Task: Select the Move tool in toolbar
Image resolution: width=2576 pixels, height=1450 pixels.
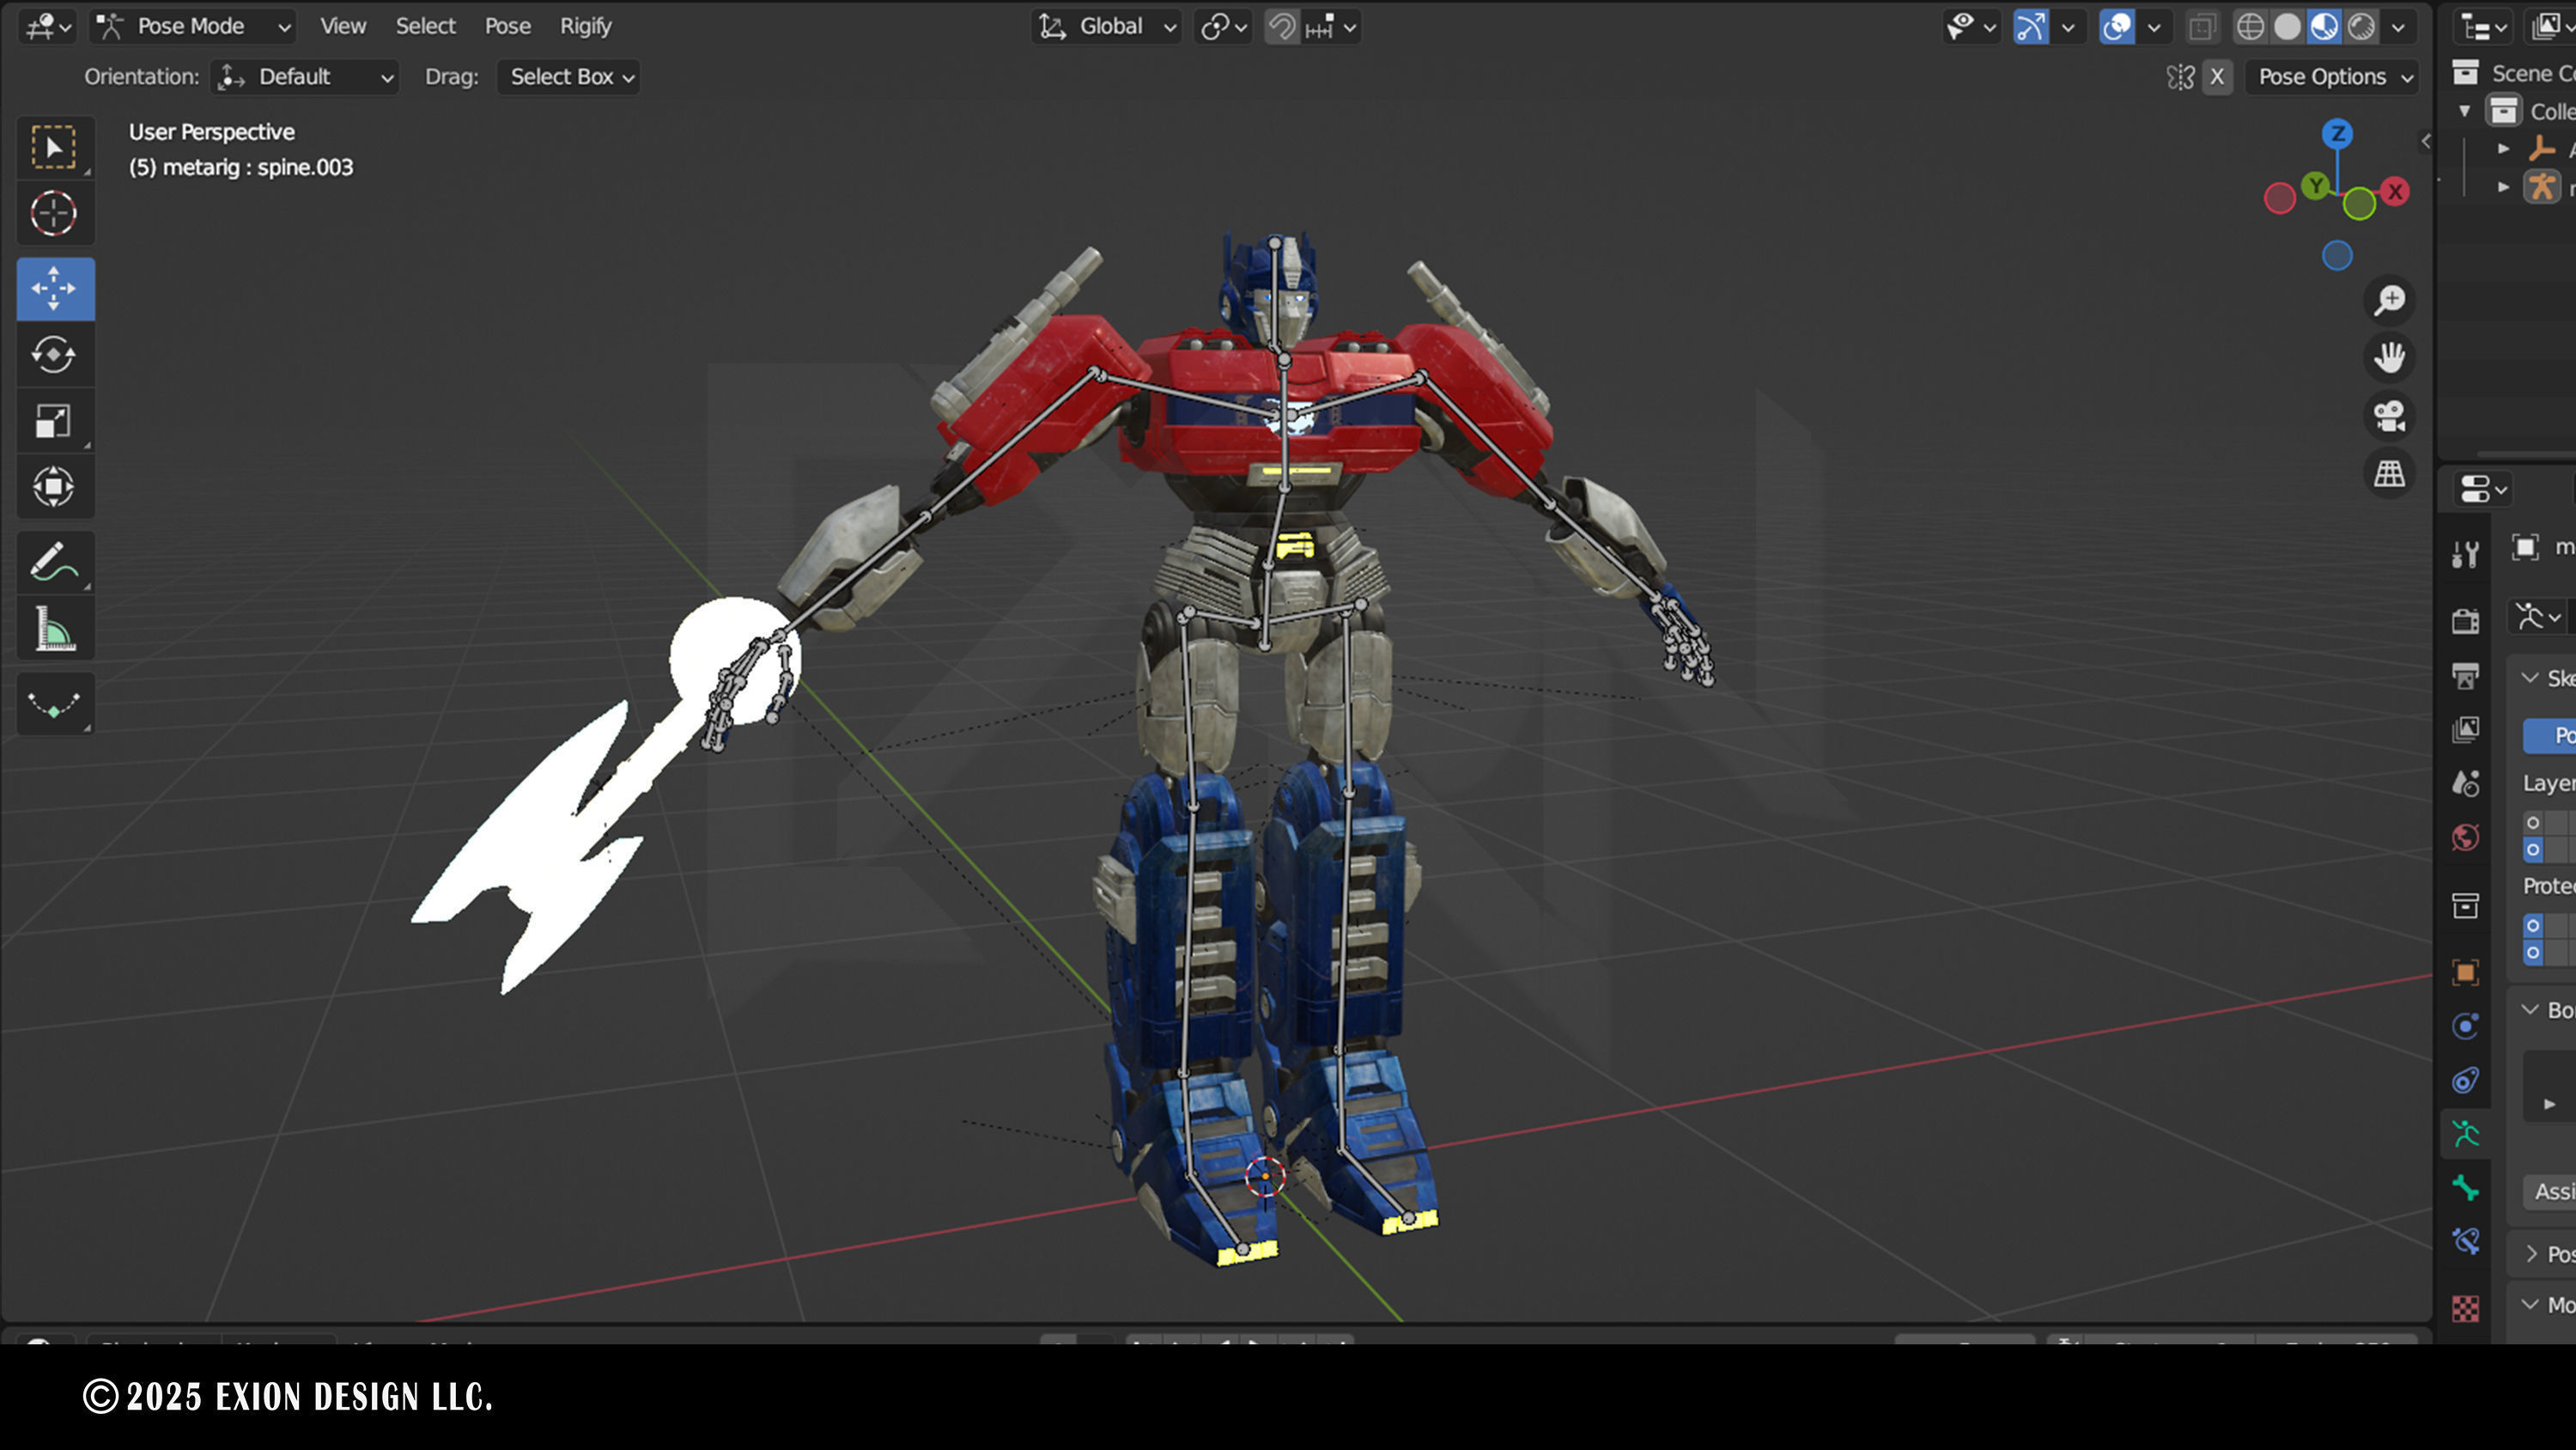Action: (x=54, y=289)
